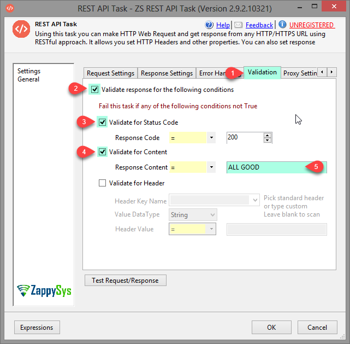Click the Header Value text field

277,229
